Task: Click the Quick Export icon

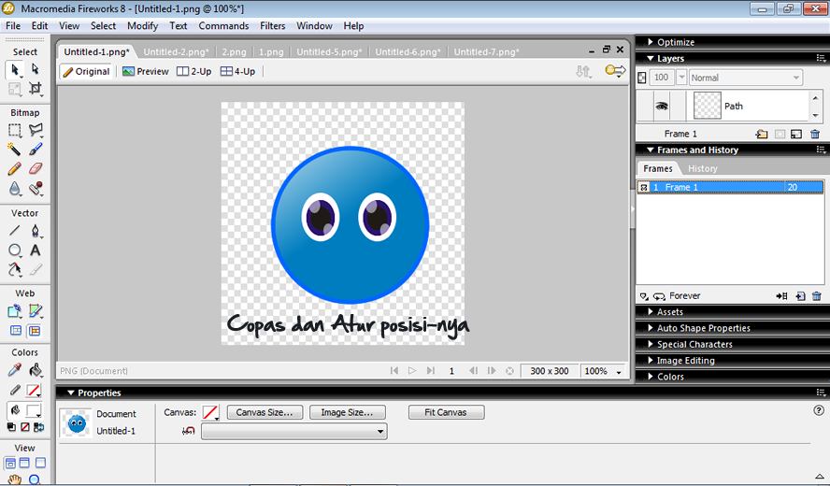Action: point(615,71)
